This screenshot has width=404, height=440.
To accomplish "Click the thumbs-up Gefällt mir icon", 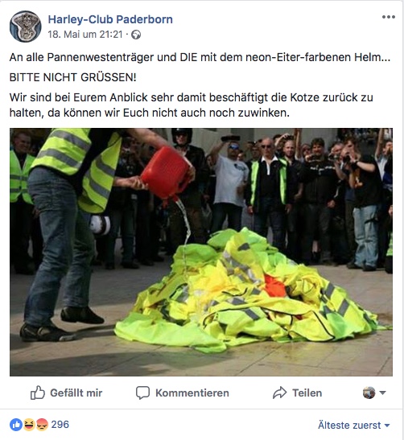I will pos(37,393).
